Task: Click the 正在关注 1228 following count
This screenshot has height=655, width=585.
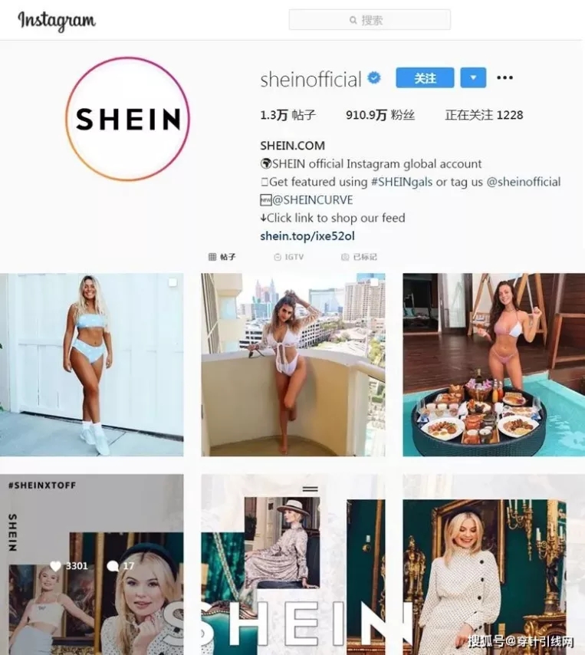Action: 484,115
